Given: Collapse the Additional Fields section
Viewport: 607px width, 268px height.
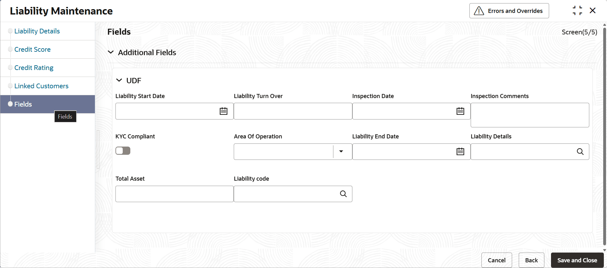Looking at the screenshot, I should [111, 52].
